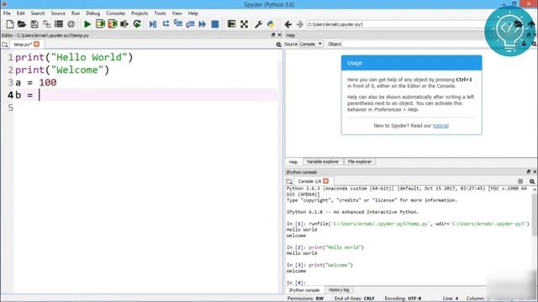Browse tabs icon in IPython console
Screen dimensions: 538x302
click(289, 181)
